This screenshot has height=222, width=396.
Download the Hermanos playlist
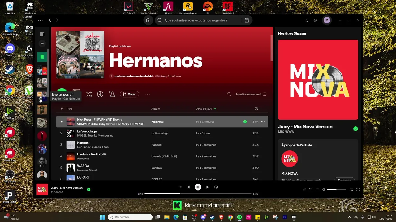tap(100, 94)
